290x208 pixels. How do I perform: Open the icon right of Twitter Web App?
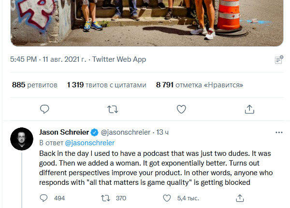pos(278,60)
